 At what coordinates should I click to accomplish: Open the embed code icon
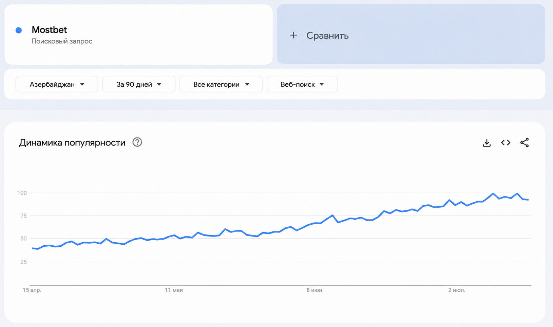(x=506, y=143)
